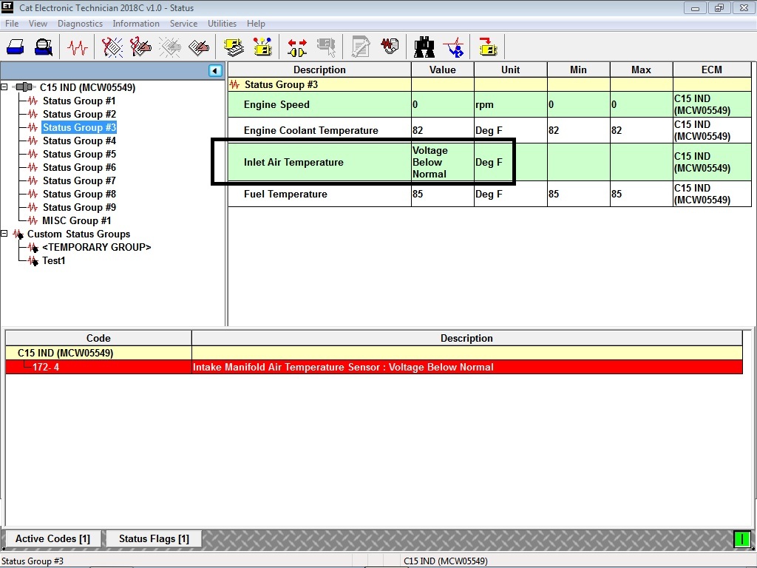This screenshot has width=757, height=568.
Task: Open the Status Tool waveform toolbar icon
Action: (x=77, y=47)
